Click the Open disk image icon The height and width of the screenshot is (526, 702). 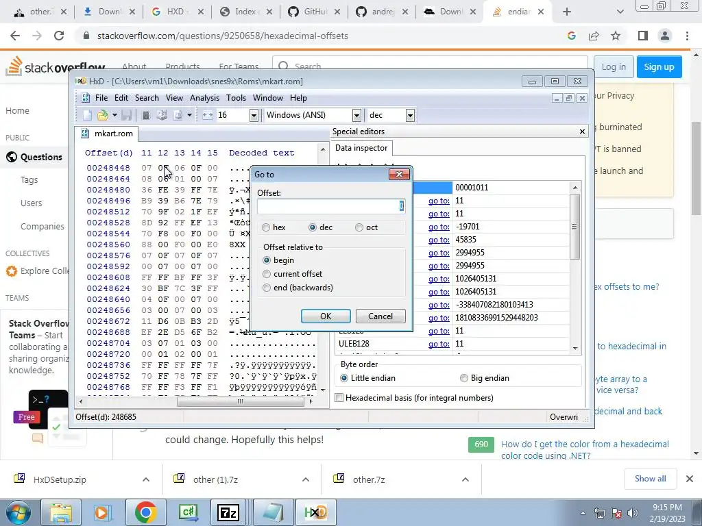click(178, 115)
